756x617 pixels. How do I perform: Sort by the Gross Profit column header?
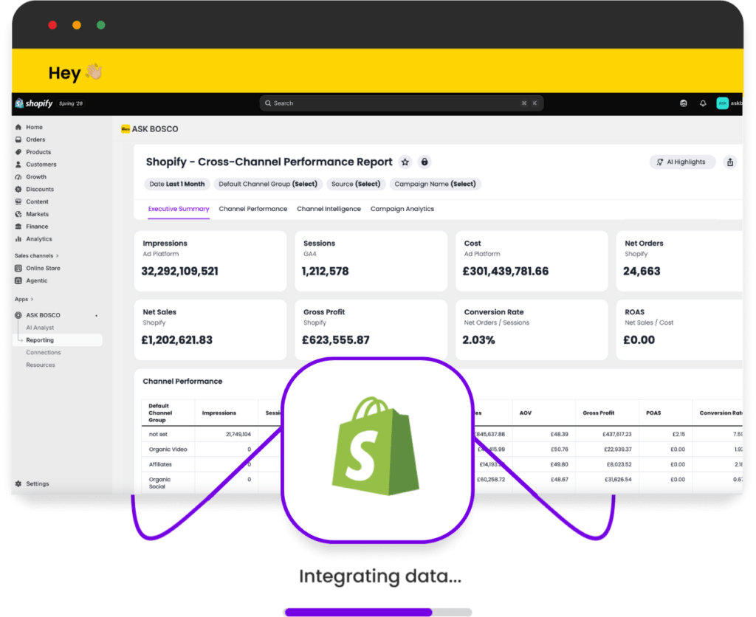(598, 413)
